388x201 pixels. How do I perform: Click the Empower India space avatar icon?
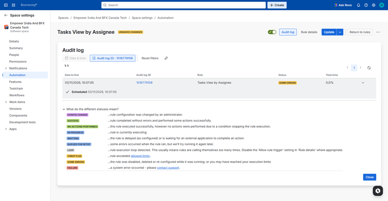(7, 27)
